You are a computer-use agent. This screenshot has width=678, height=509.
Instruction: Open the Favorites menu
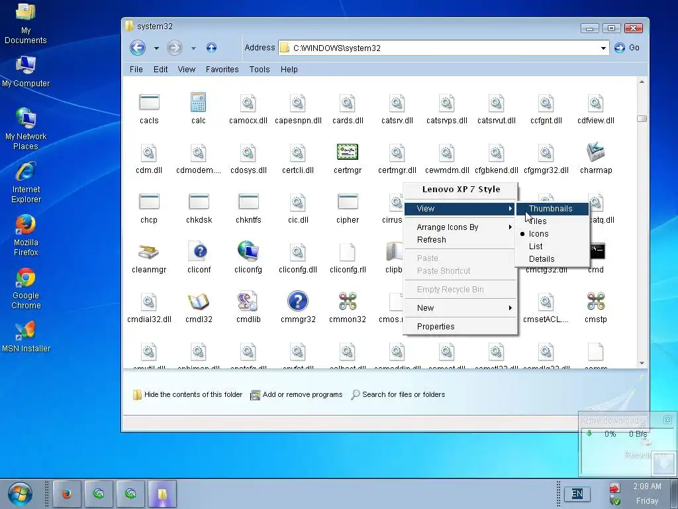click(222, 69)
